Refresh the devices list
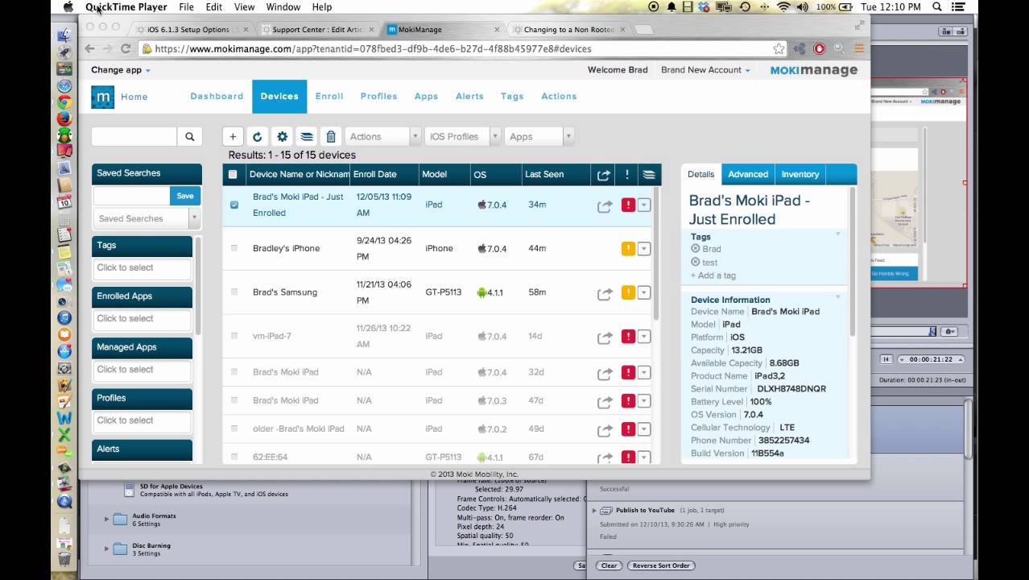This screenshot has height=580, width=1029. point(258,137)
